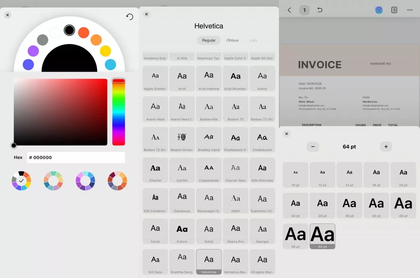This screenshot has height=278, width=420.
Task: Set font size to 14 pt
Action: [x=349, y=175]
